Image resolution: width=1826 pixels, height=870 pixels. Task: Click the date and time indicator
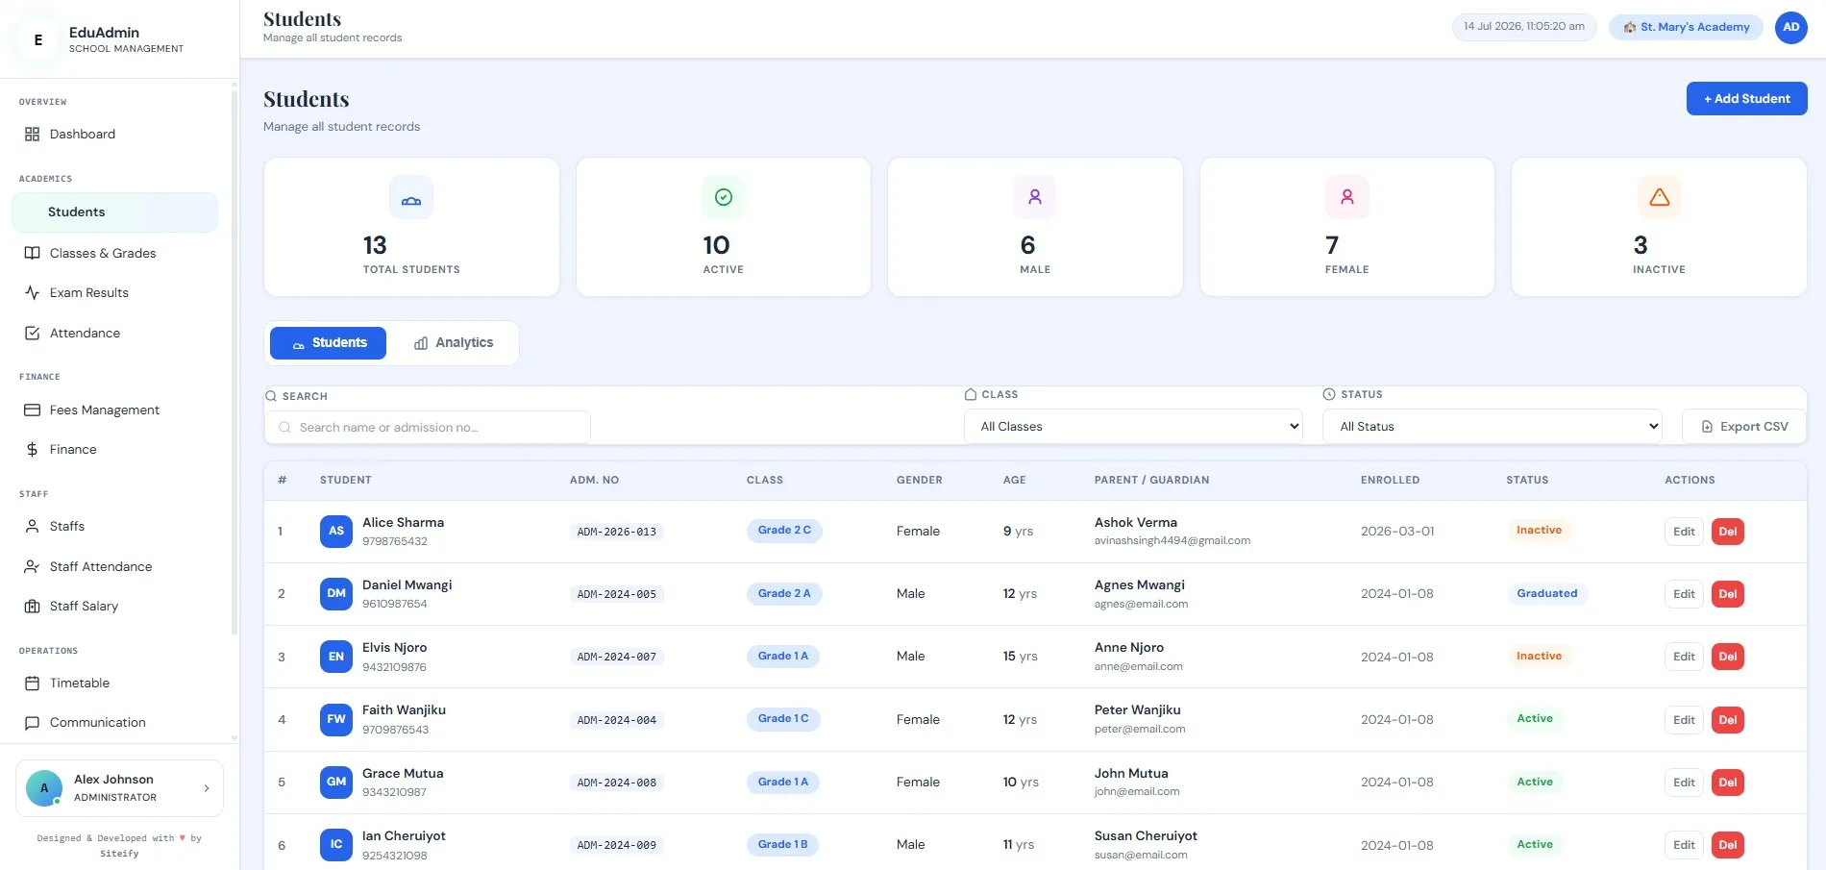(1524, 27)
